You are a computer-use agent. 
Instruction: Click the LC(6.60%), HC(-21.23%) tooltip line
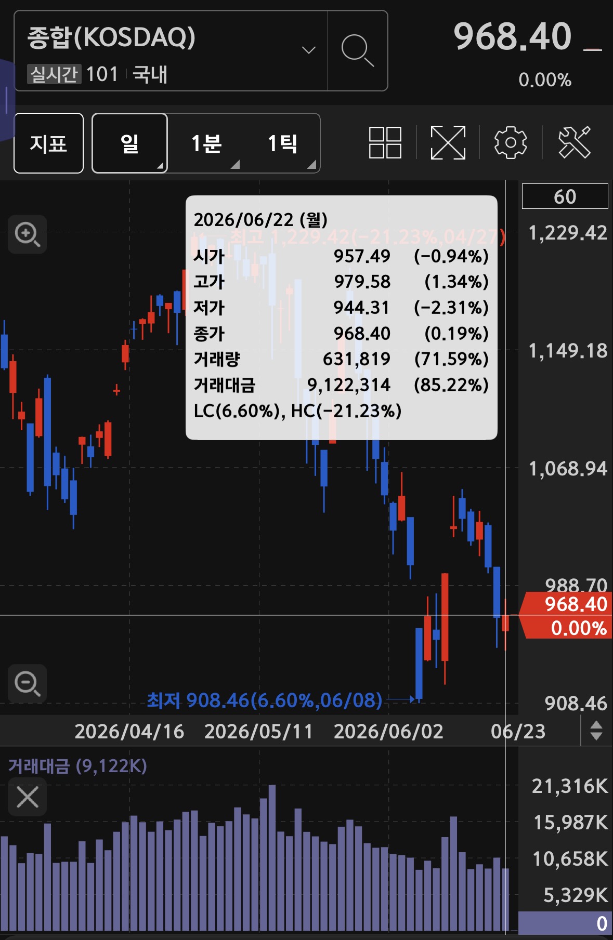click(x=297, y=411)
